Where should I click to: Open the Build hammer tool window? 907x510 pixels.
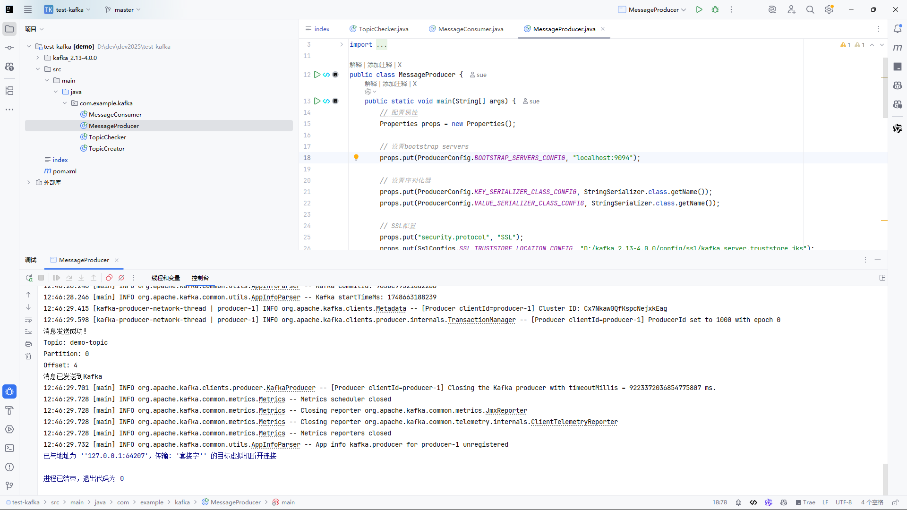point(9,410)
